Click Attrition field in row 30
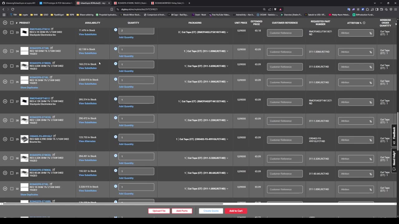 coord(356,159)
